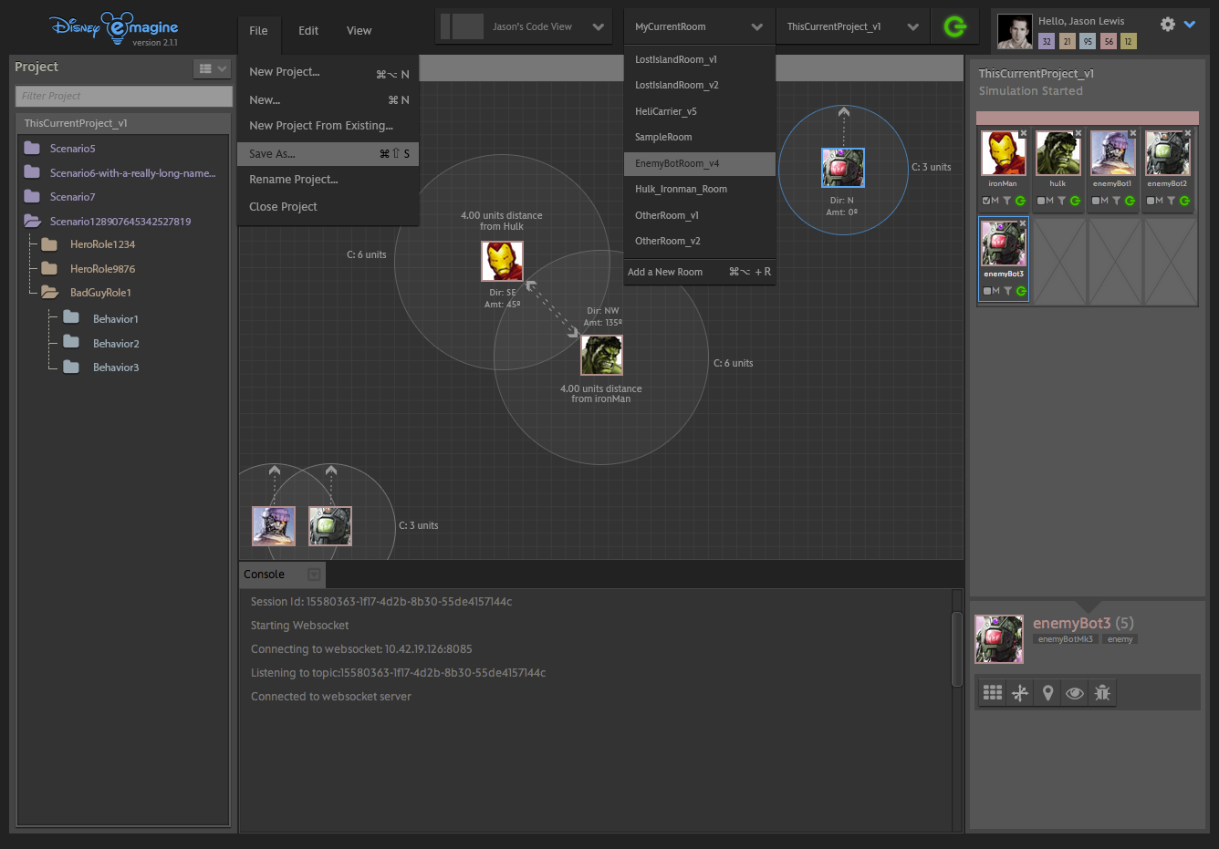The width and height of the screenshot is (1219, 849).
Task: Toggle the eye visibility icon for enemyBot3
Action: pyautogui.click(x=1075, y=693)
